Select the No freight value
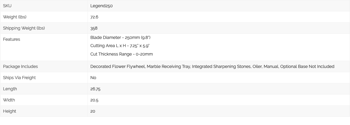350x125 pixels. click(93, 78)
